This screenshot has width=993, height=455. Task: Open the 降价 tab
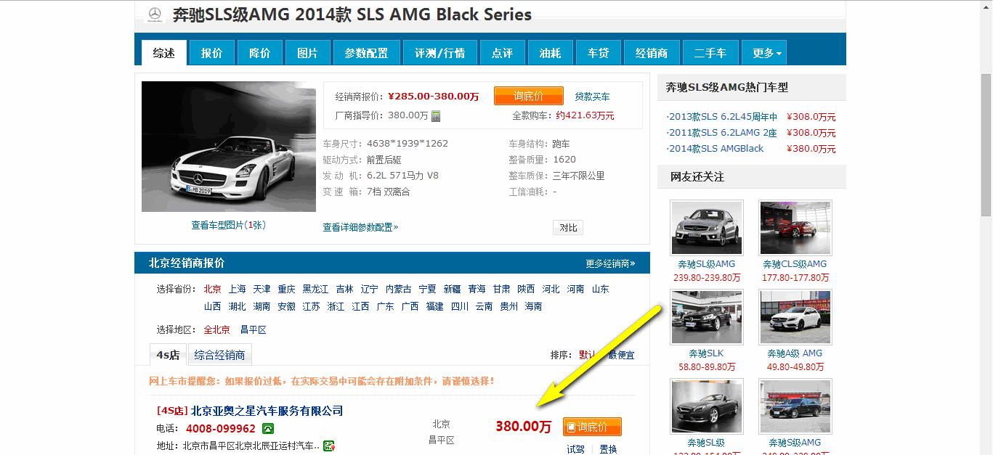(259, 53)
